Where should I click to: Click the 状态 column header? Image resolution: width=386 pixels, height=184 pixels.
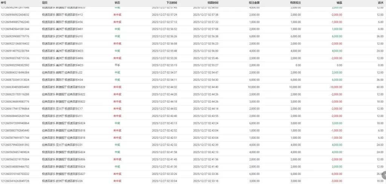click(x=117, y=2)
